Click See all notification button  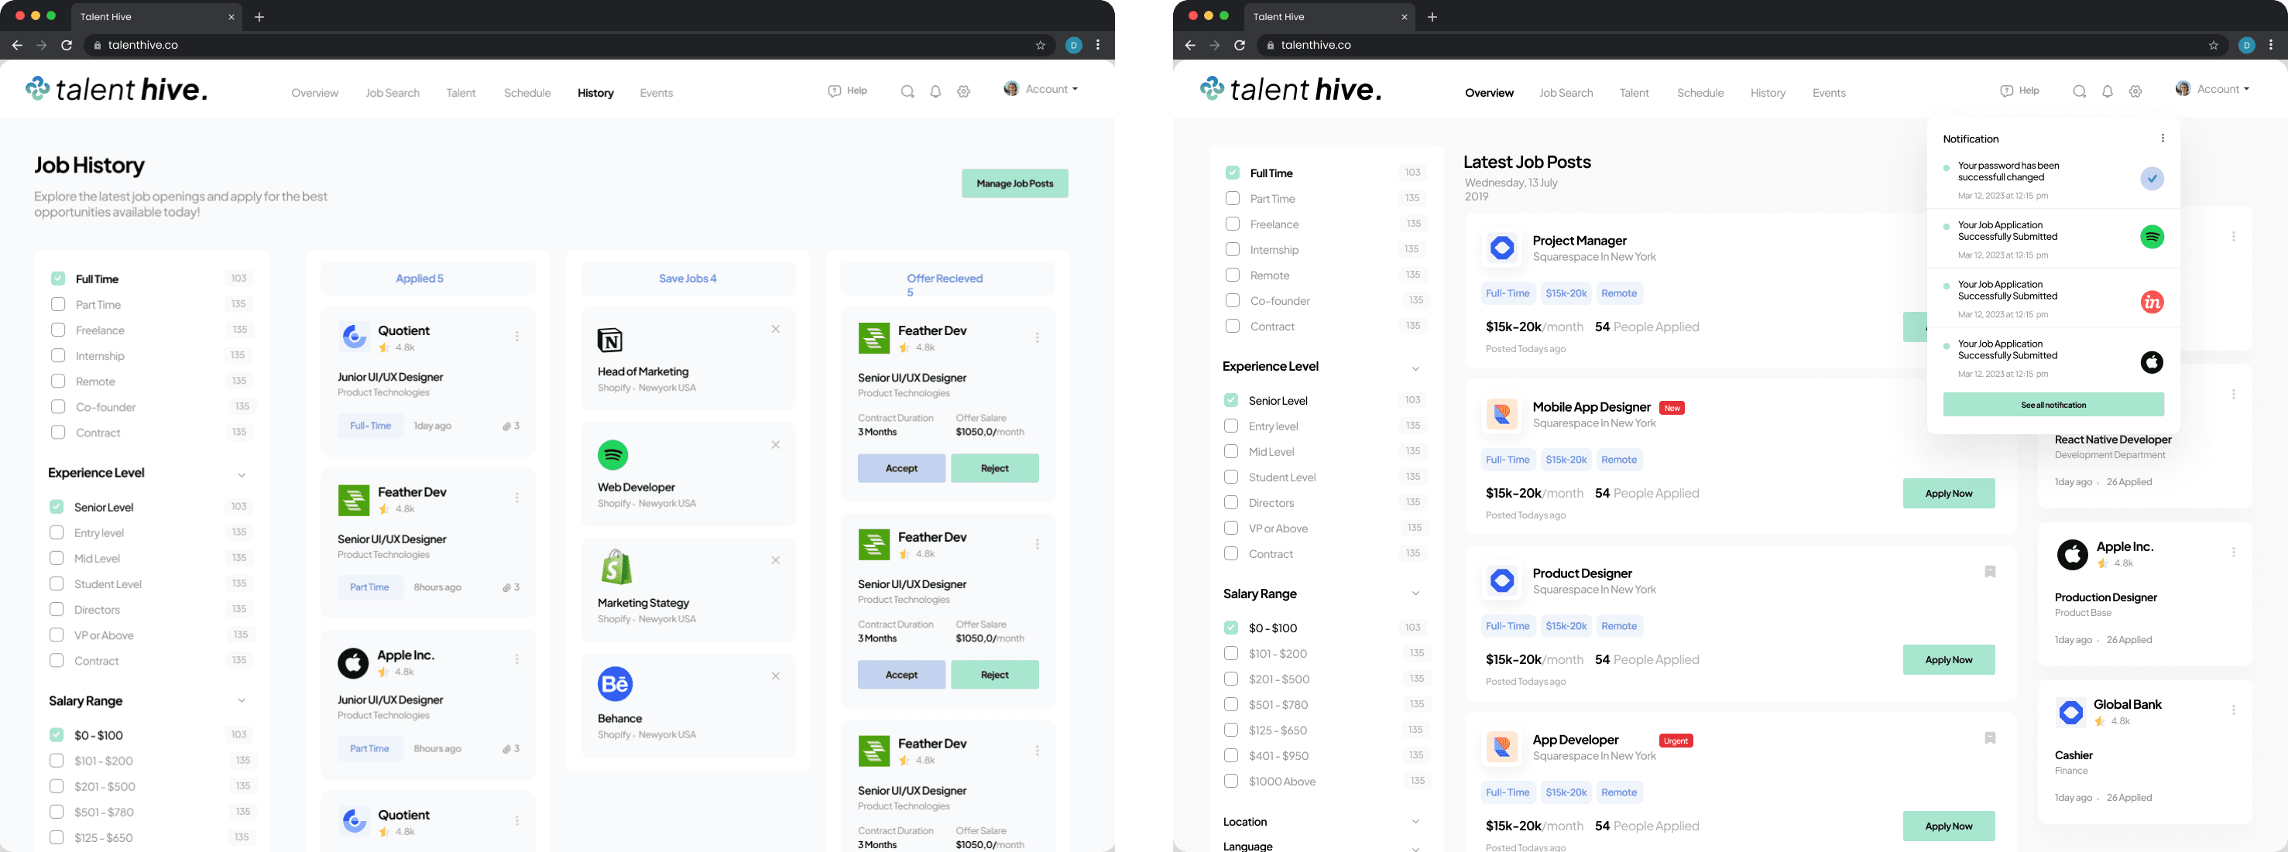[2053, 405]
